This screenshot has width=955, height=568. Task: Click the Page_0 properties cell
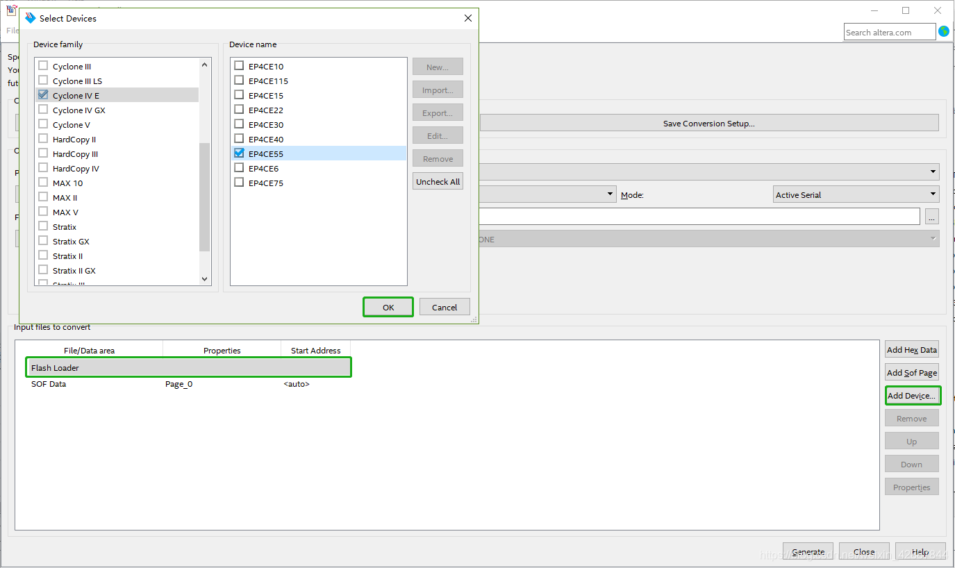click(178, 384)
